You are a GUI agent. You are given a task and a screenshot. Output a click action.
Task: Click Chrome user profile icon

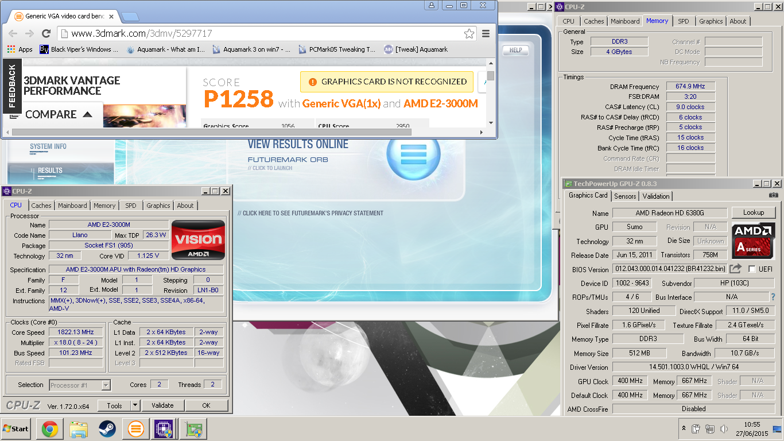point(432,5)
